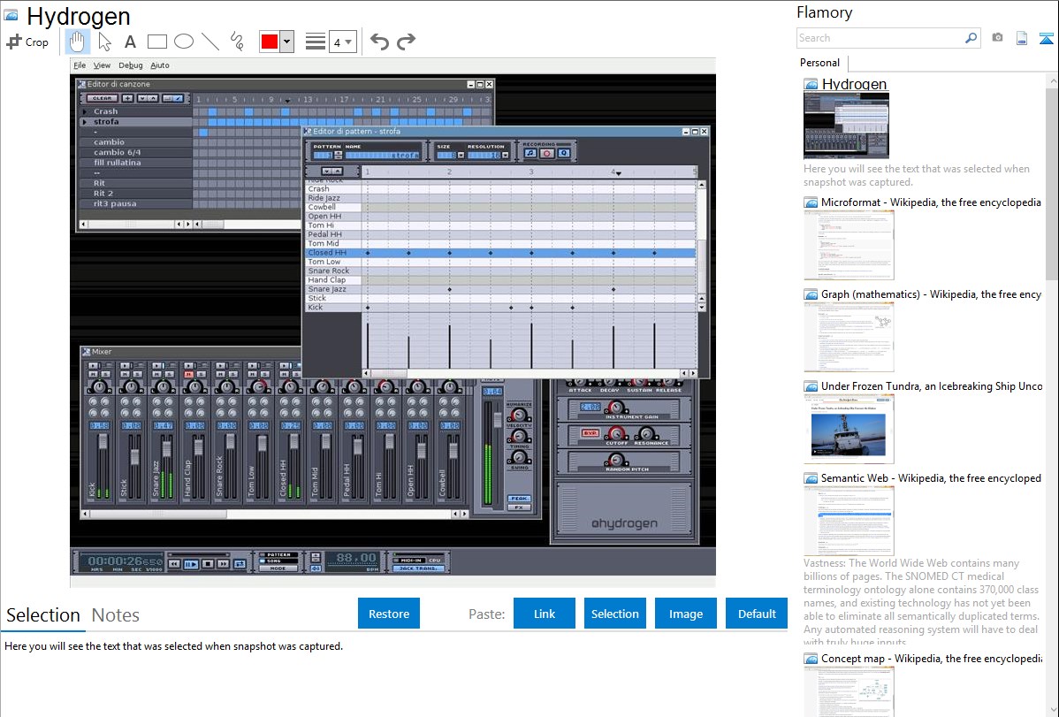
Task: Capture a snapshot with the camera icon
Action: point(997,38)
